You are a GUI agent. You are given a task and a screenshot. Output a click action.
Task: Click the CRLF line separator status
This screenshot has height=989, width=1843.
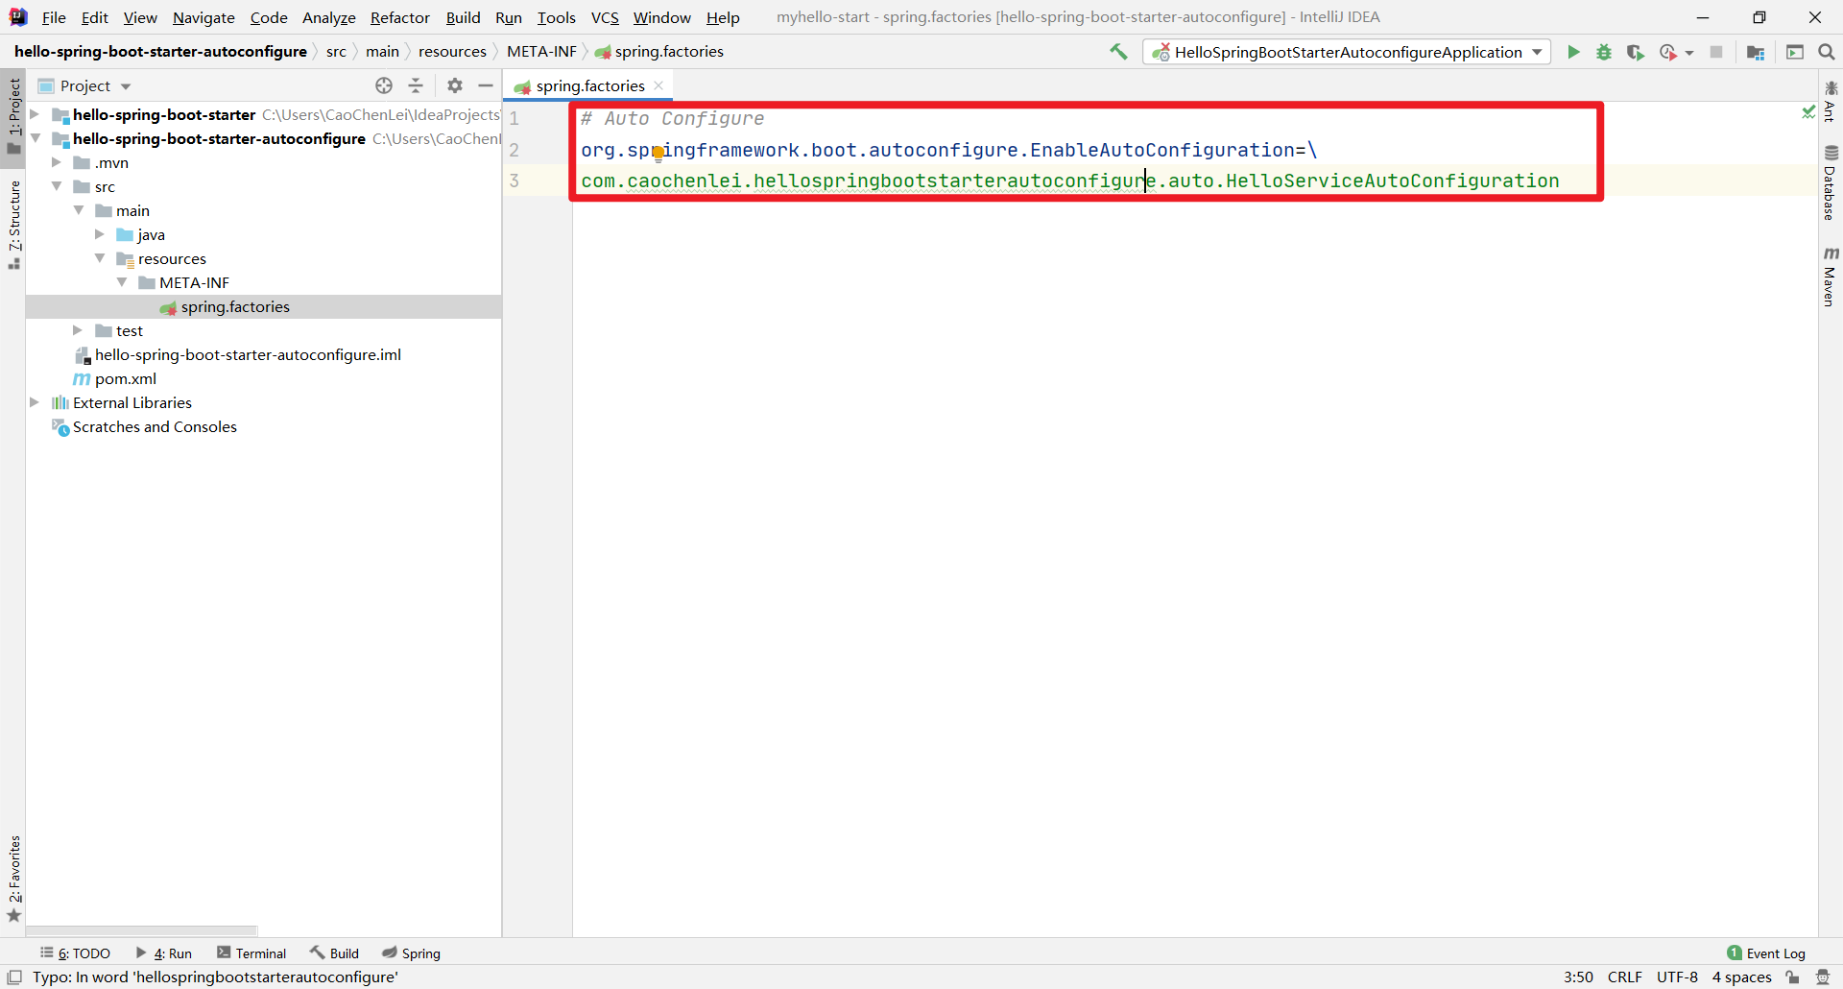click(x=1625, y=977)
